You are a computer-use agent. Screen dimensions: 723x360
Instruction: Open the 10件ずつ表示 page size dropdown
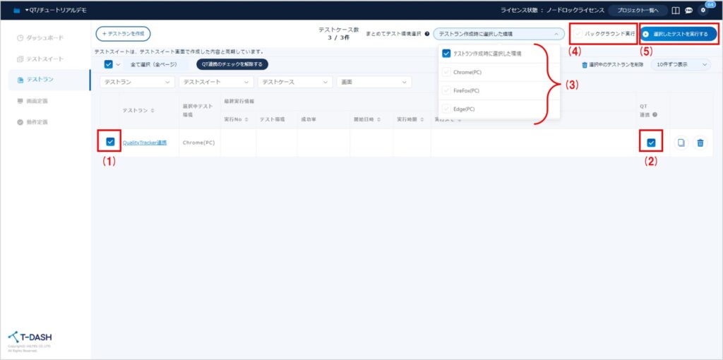681,64
